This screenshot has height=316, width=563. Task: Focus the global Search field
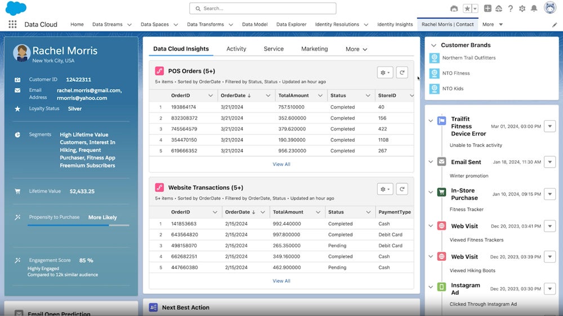[263, 8]
